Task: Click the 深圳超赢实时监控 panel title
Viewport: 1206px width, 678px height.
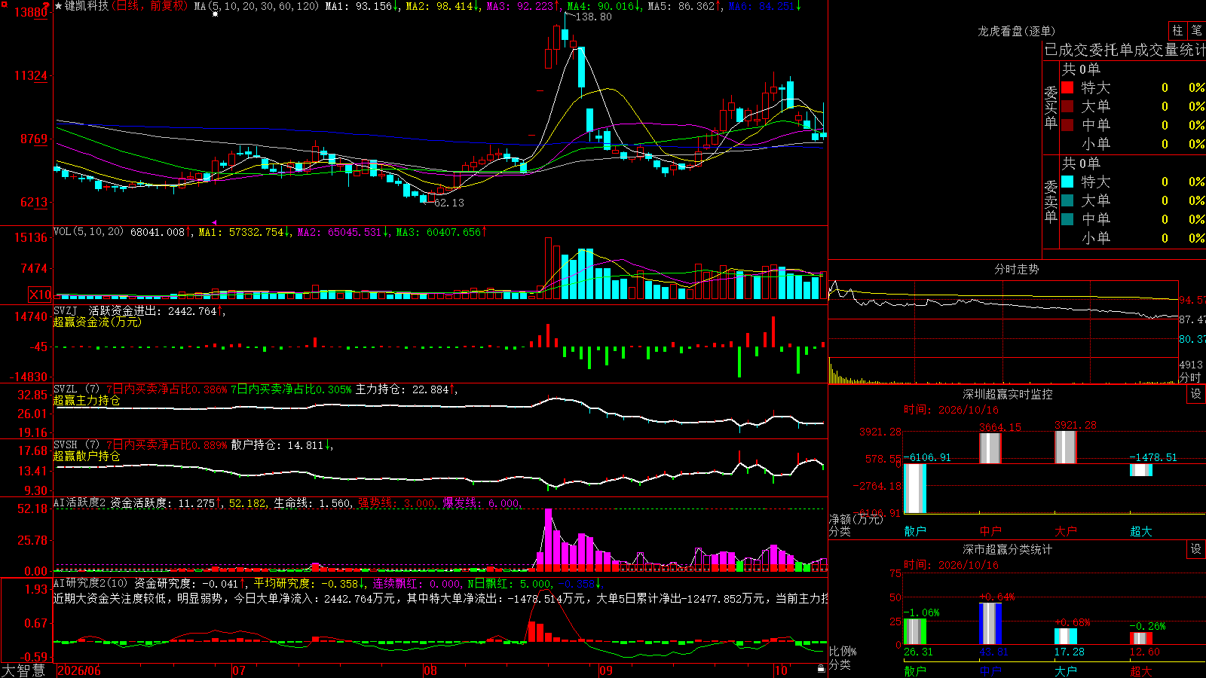Action: point(1007,394)
